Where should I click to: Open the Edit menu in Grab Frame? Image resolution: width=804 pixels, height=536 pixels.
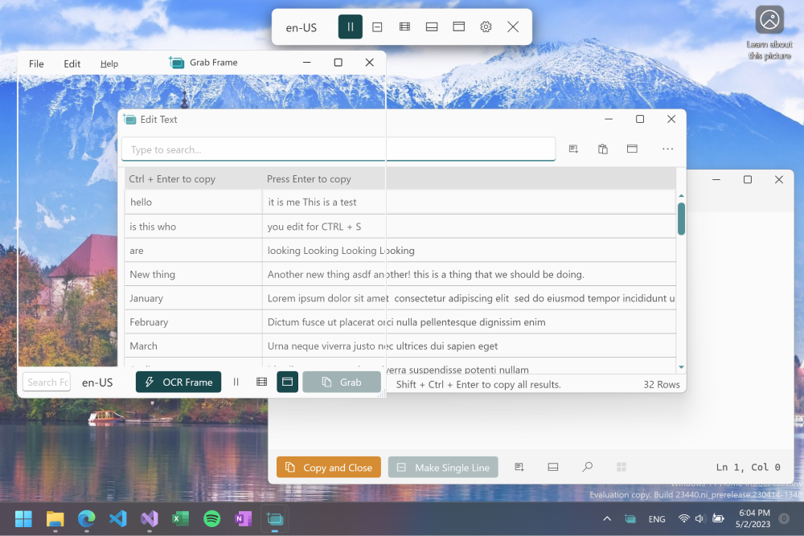pos(72,63)
